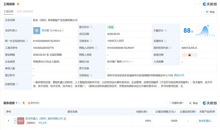Click the IPO上市 tag

coord(43,123)
